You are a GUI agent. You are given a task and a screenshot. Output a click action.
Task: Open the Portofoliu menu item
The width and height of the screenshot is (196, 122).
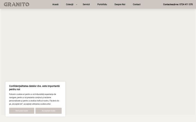(x=102, y=4)
